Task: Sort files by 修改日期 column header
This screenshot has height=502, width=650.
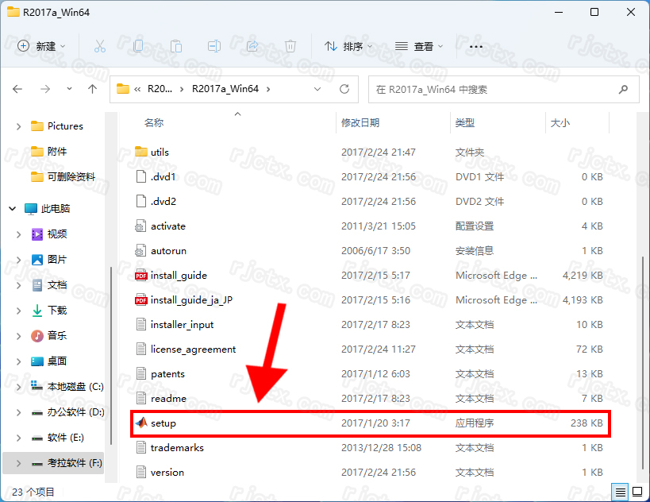Action: coord(360,123)
